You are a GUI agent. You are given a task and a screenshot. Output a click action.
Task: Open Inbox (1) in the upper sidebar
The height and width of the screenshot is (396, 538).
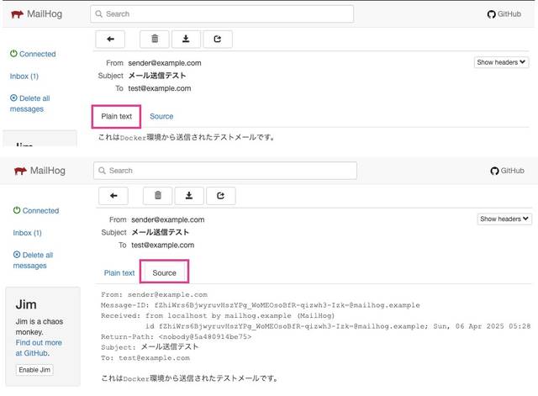(x=24, y=77)
